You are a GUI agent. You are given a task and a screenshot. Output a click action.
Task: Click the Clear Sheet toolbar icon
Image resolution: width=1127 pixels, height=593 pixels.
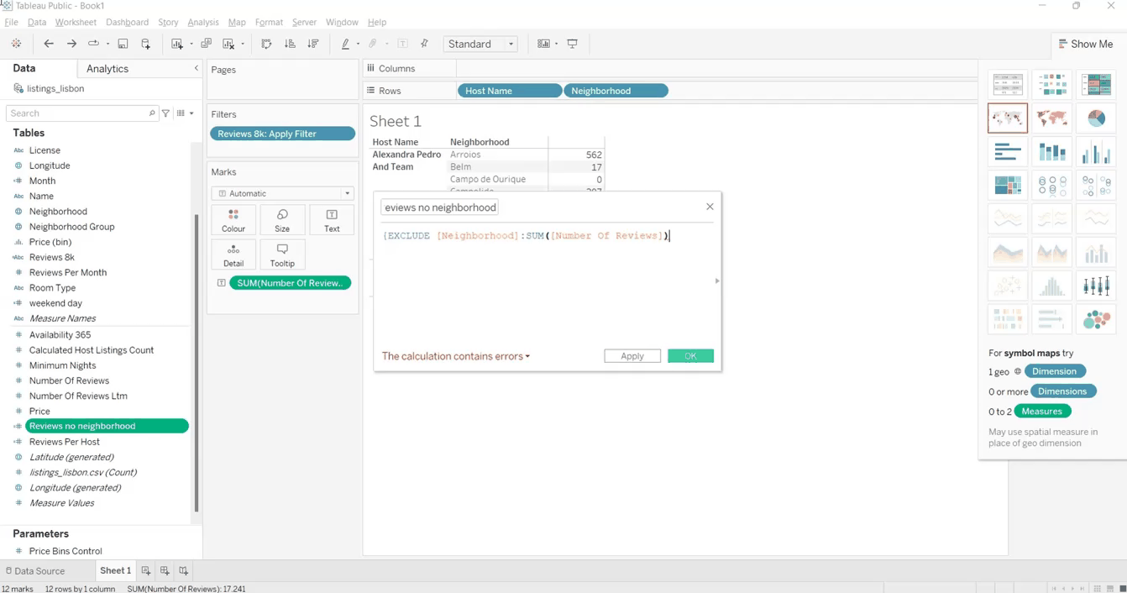click(x=228, y=44)
